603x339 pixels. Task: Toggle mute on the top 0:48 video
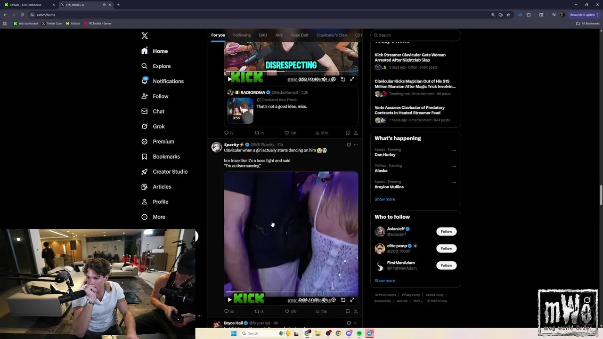324,79
